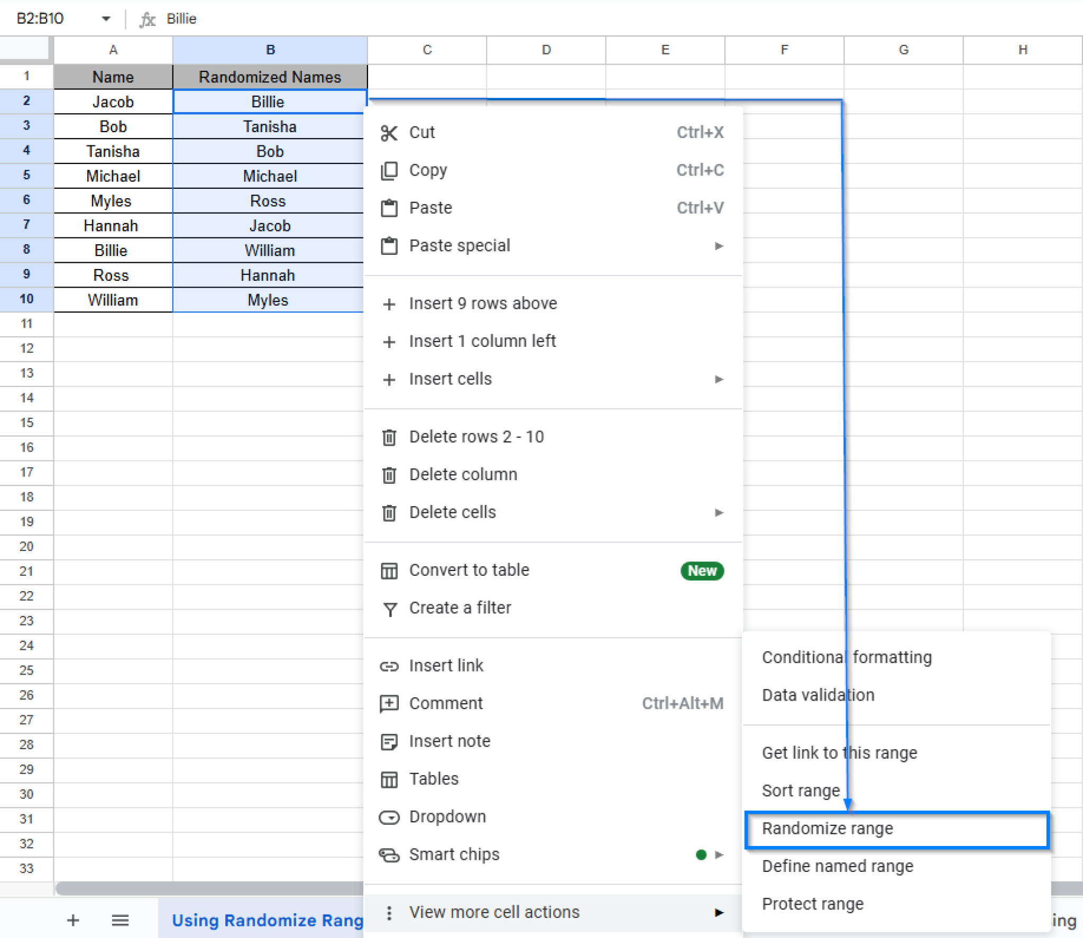Viewport: 1083px width, 938px height.
Task: Click the Insert link chain icon
Action: pos(390,666)
